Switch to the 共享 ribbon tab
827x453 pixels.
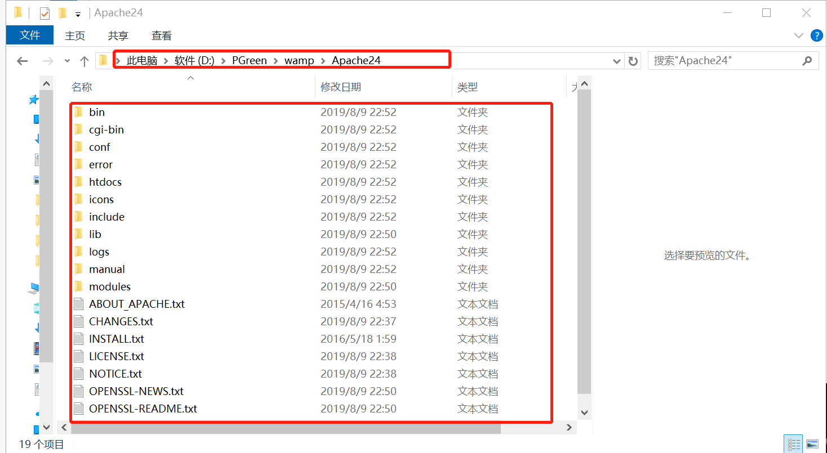pyautogui.click(x=118, y=35)
